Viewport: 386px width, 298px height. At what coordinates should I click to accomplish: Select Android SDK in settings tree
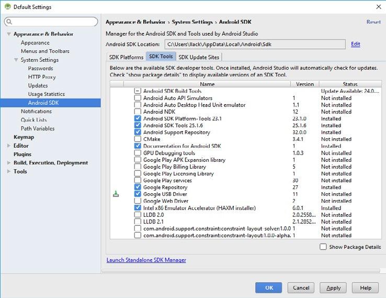(50, 103)
